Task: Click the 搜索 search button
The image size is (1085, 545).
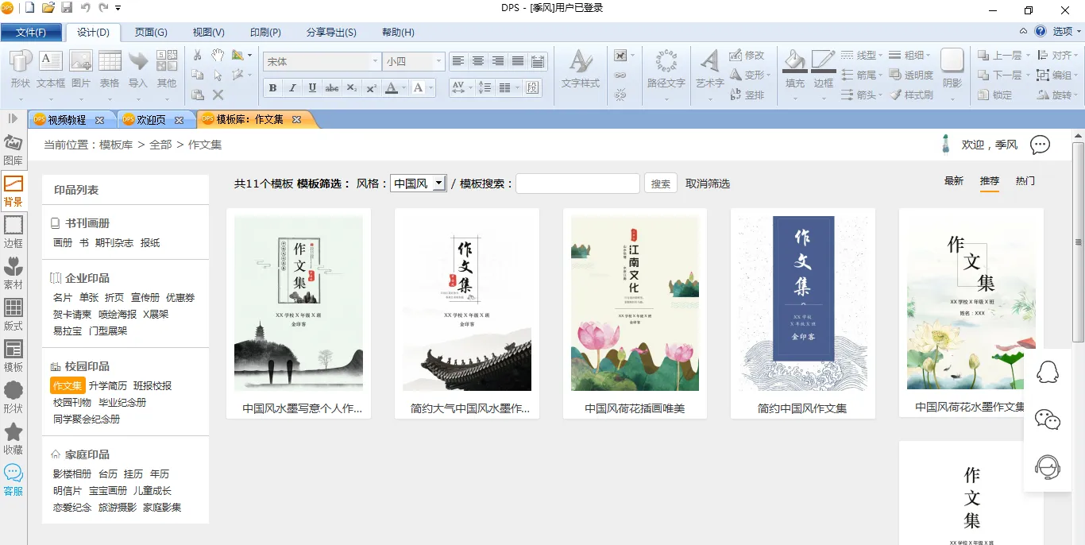Action: (660, 184)
